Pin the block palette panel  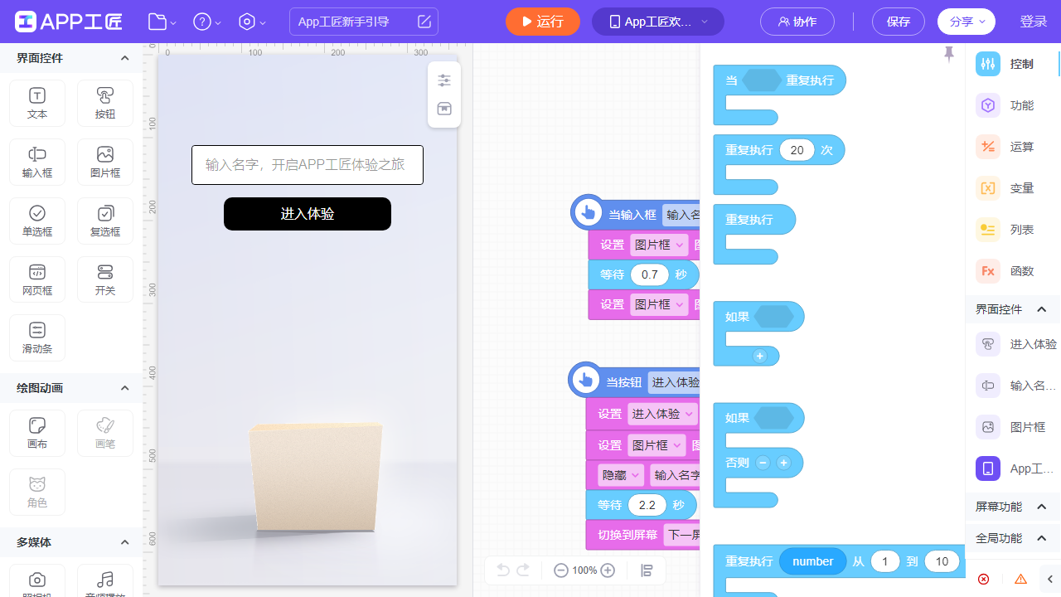(x=949, y=55)
